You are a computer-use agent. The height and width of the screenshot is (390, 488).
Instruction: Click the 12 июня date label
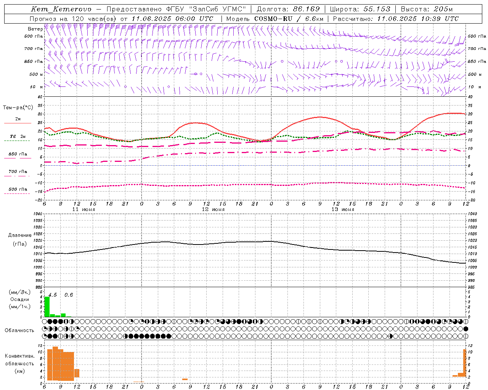pos(213,209)
